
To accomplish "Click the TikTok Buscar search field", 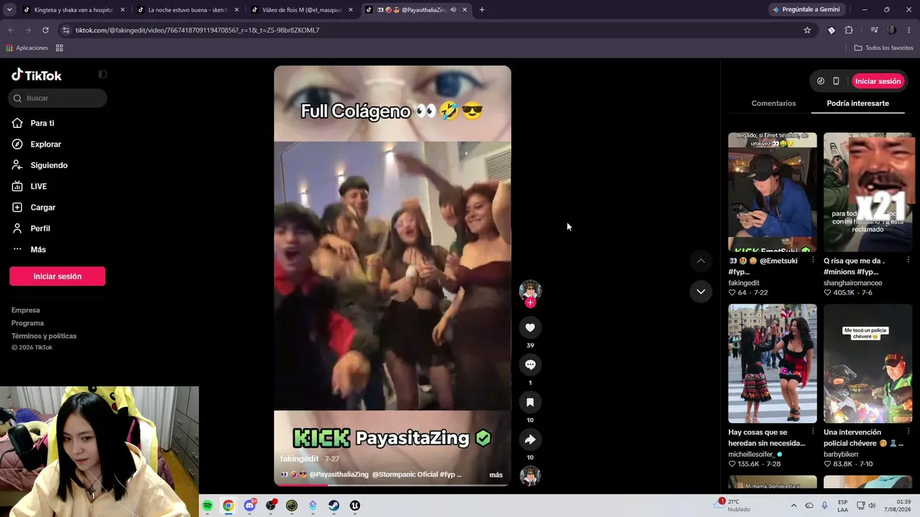I will tap(59, 98).
